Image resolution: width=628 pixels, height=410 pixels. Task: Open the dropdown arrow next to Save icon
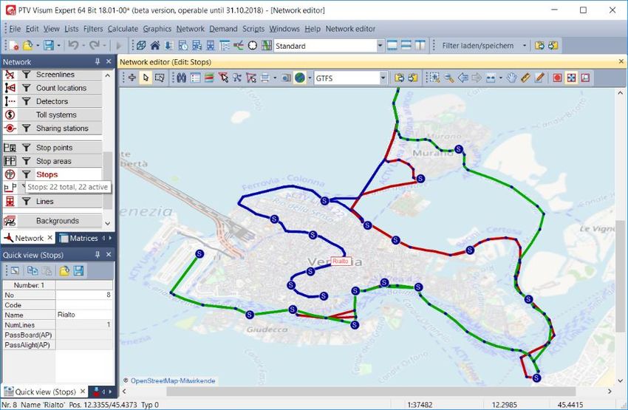click(x=58, y=46)
